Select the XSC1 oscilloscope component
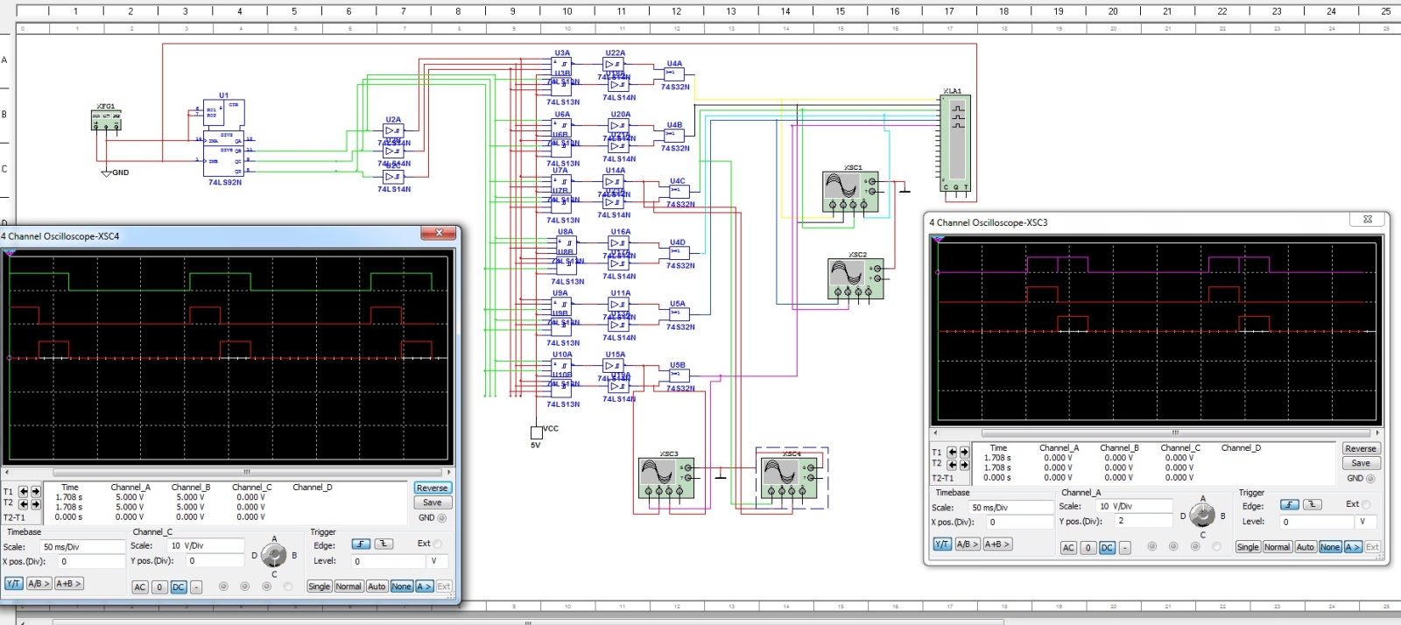This screenshot has height=625, width=1401. tap(850, 191)
